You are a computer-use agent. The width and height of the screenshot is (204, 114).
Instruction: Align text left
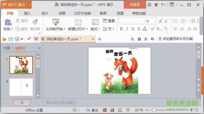(x=175, y=29)
